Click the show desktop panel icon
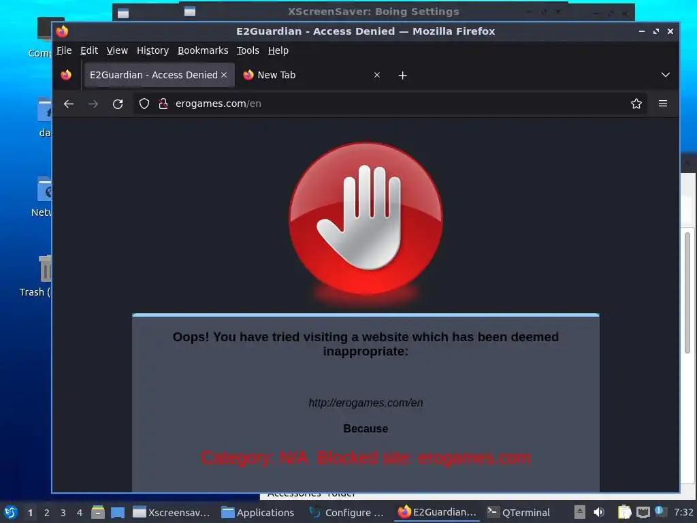 click(x=118, y=512)
